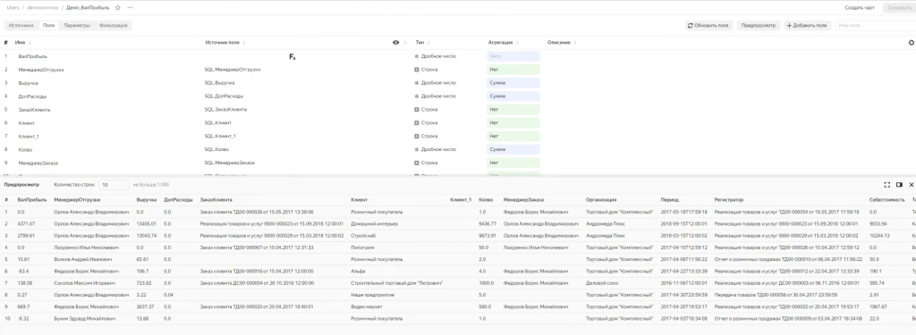Toggle the visibility eye column header
The height and width of the screenshot is (335, 916).
396,43
